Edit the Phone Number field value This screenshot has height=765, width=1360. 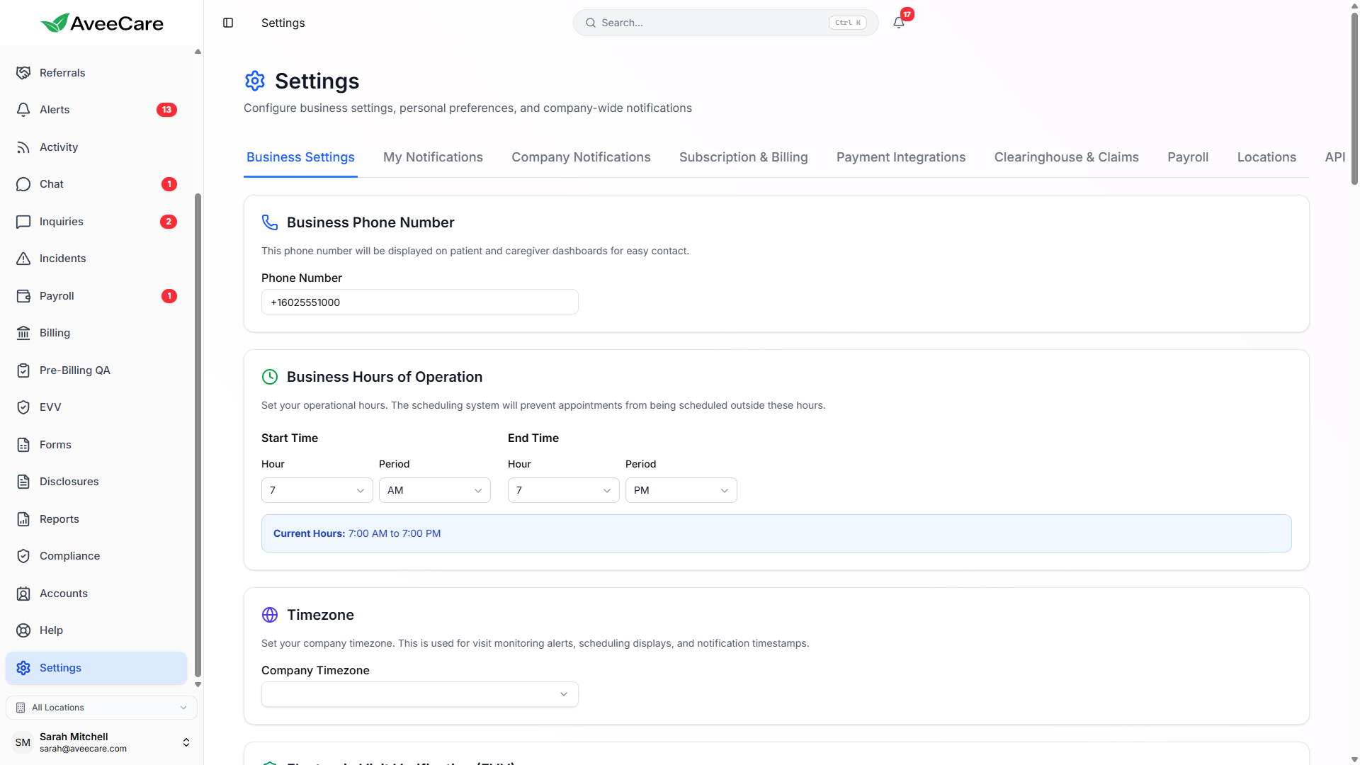(419, 302)
